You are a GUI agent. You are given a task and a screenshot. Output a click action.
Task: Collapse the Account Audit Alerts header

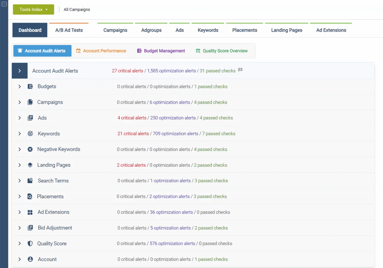pos(20,71)
